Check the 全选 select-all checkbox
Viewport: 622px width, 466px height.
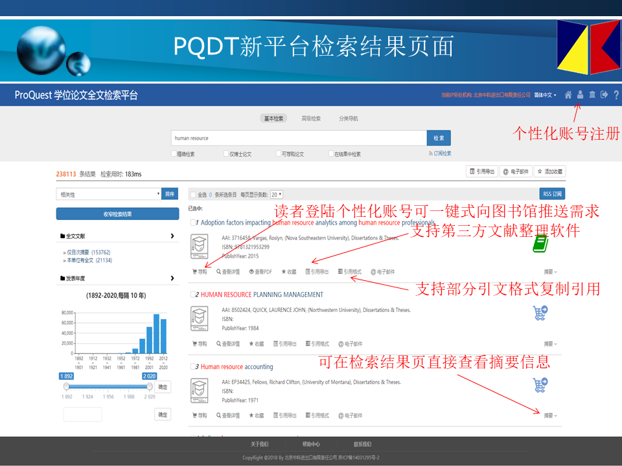coord(192,194)
